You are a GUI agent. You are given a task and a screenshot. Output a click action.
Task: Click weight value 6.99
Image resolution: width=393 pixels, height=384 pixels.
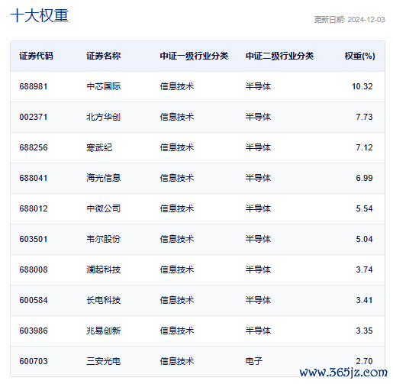point(364,178)
